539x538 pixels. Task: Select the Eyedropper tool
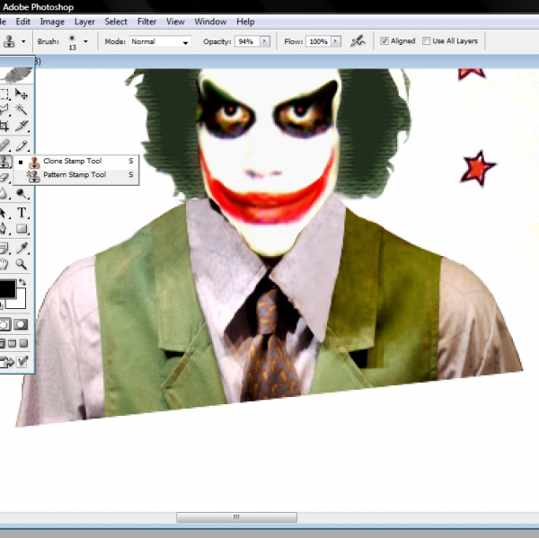(x=22, y=248)
